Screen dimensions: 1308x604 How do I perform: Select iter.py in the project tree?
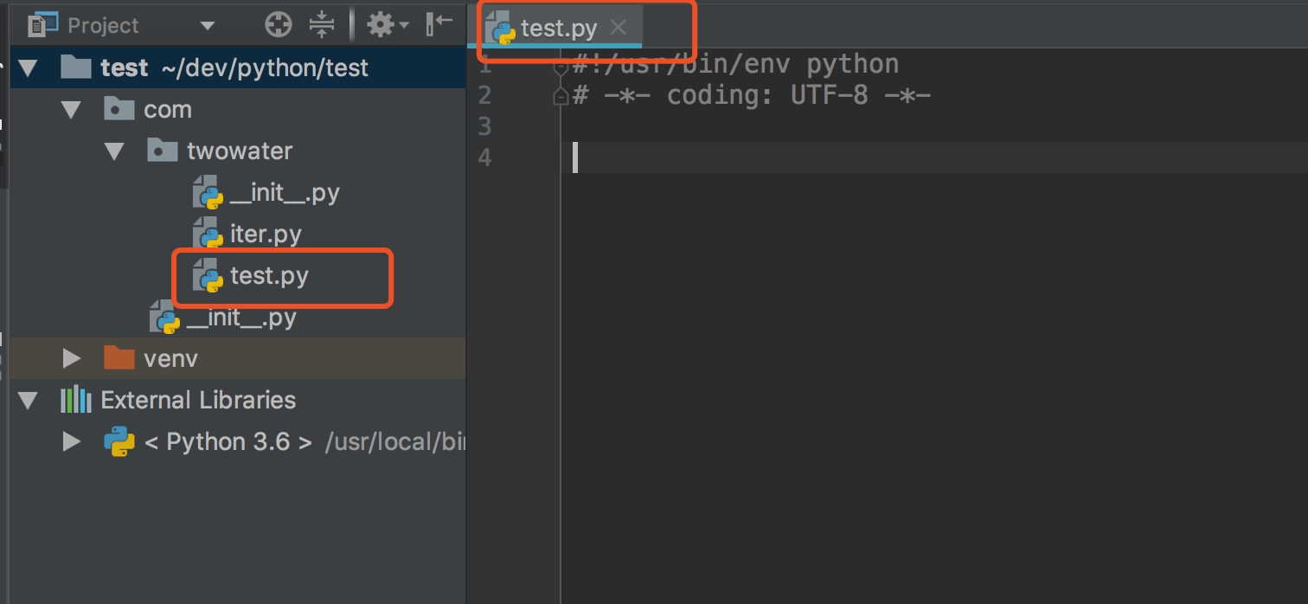click(265, 235)
